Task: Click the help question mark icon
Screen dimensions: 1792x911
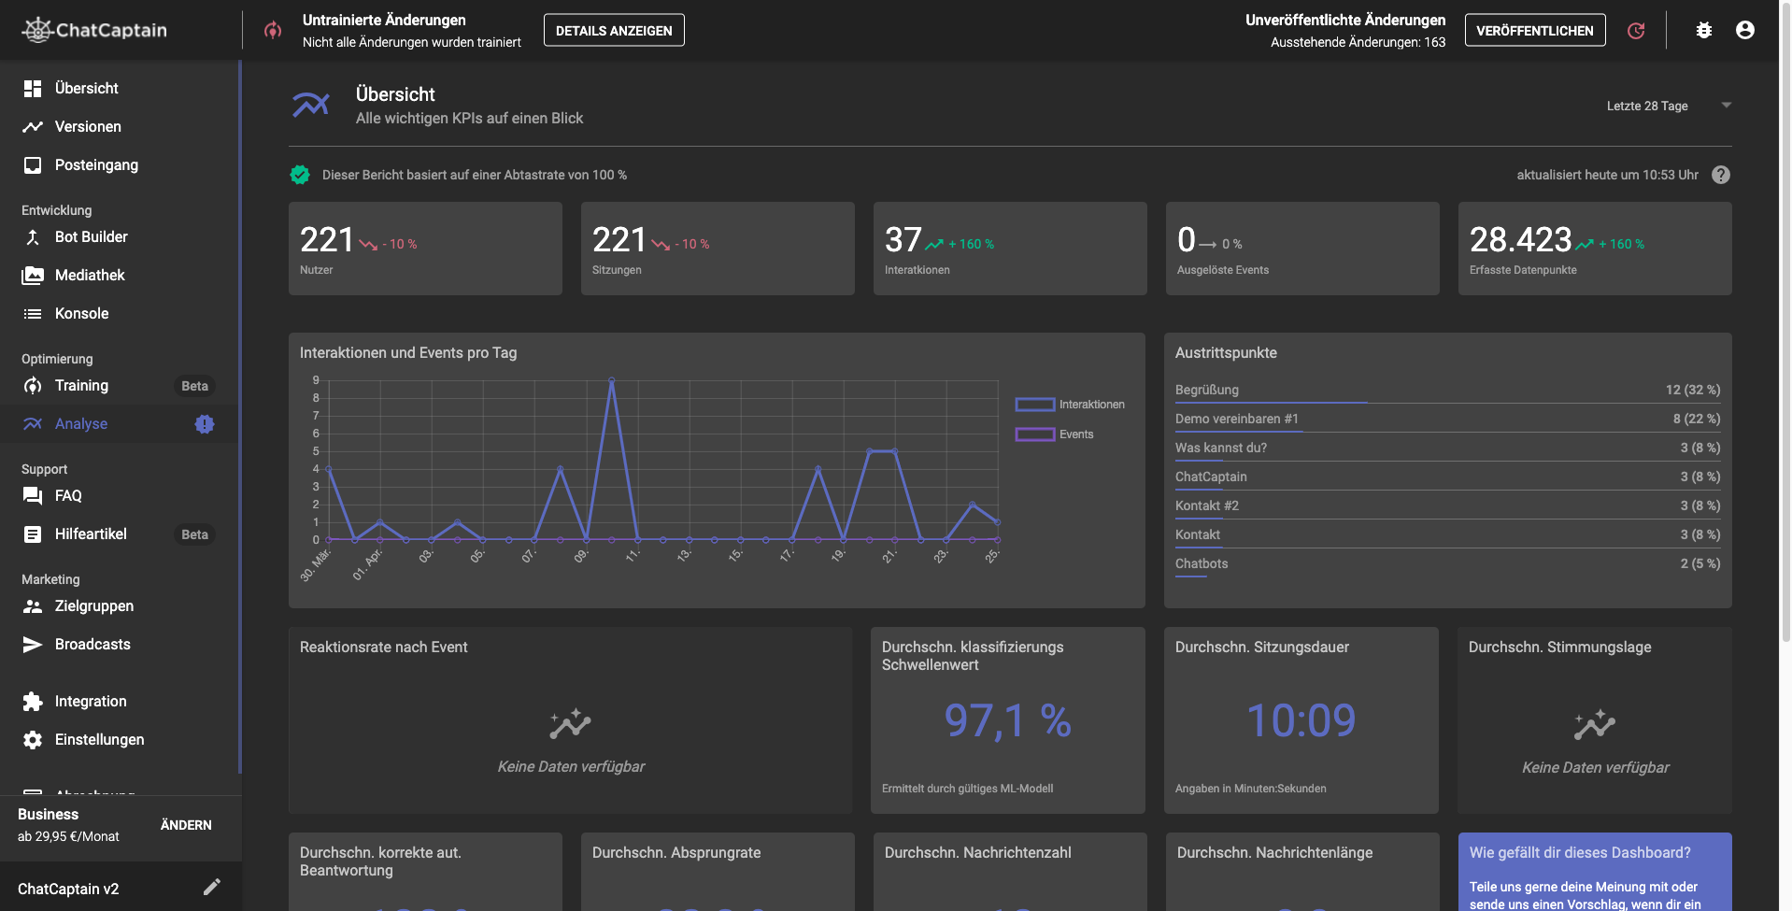Action: click(1720, 175)
